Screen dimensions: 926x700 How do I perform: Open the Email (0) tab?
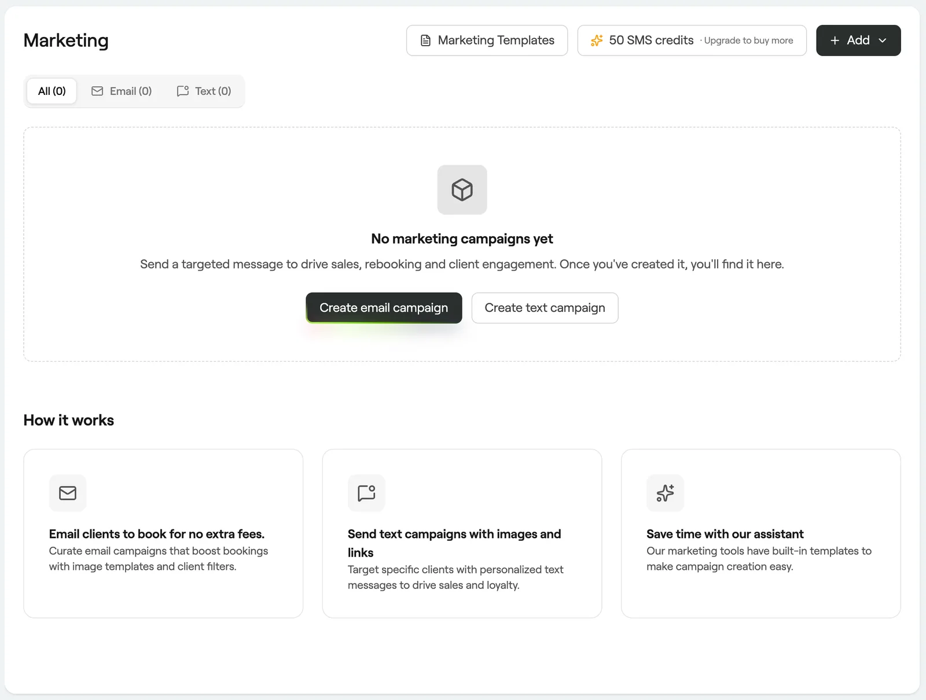(x=122, y=91)
